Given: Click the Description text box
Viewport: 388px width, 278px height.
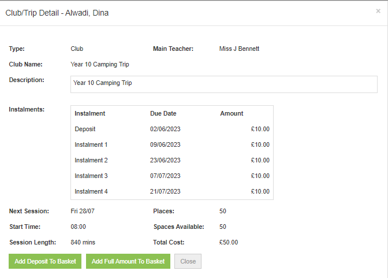Looking at the screenshot, I should [224, 84].
